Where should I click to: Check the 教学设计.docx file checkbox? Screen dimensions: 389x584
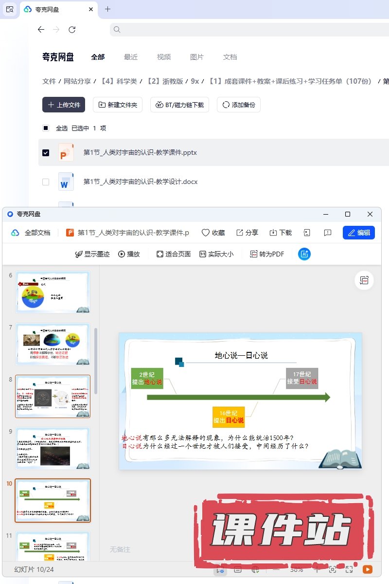tap(46, 182)
